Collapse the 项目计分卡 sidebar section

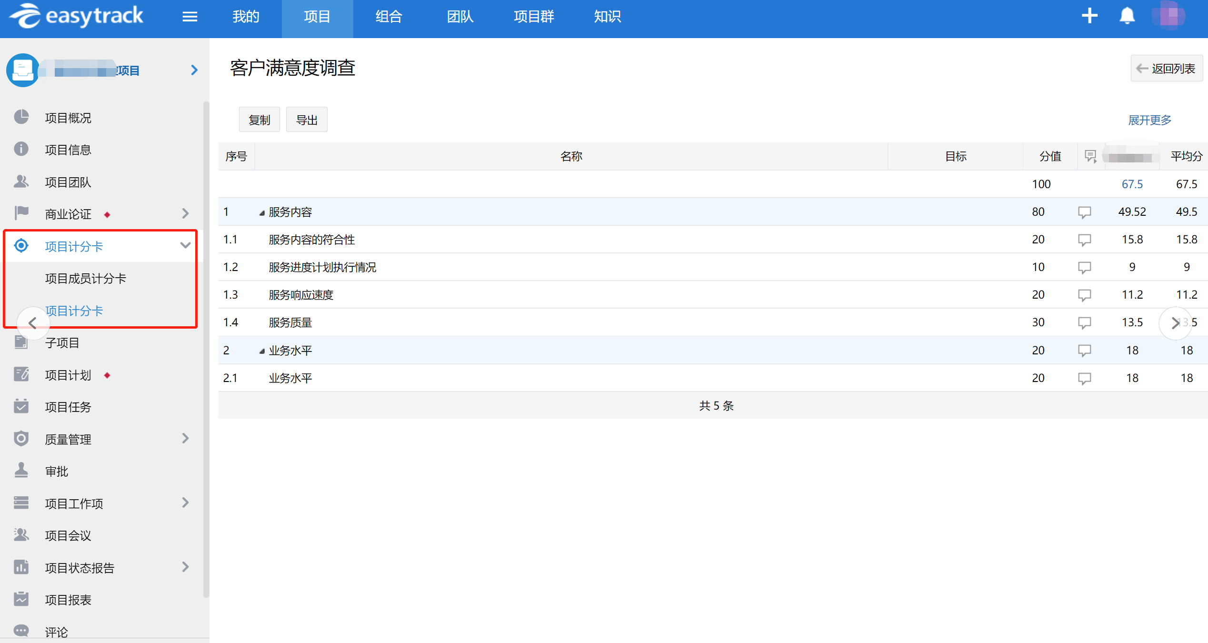point(185,246)
